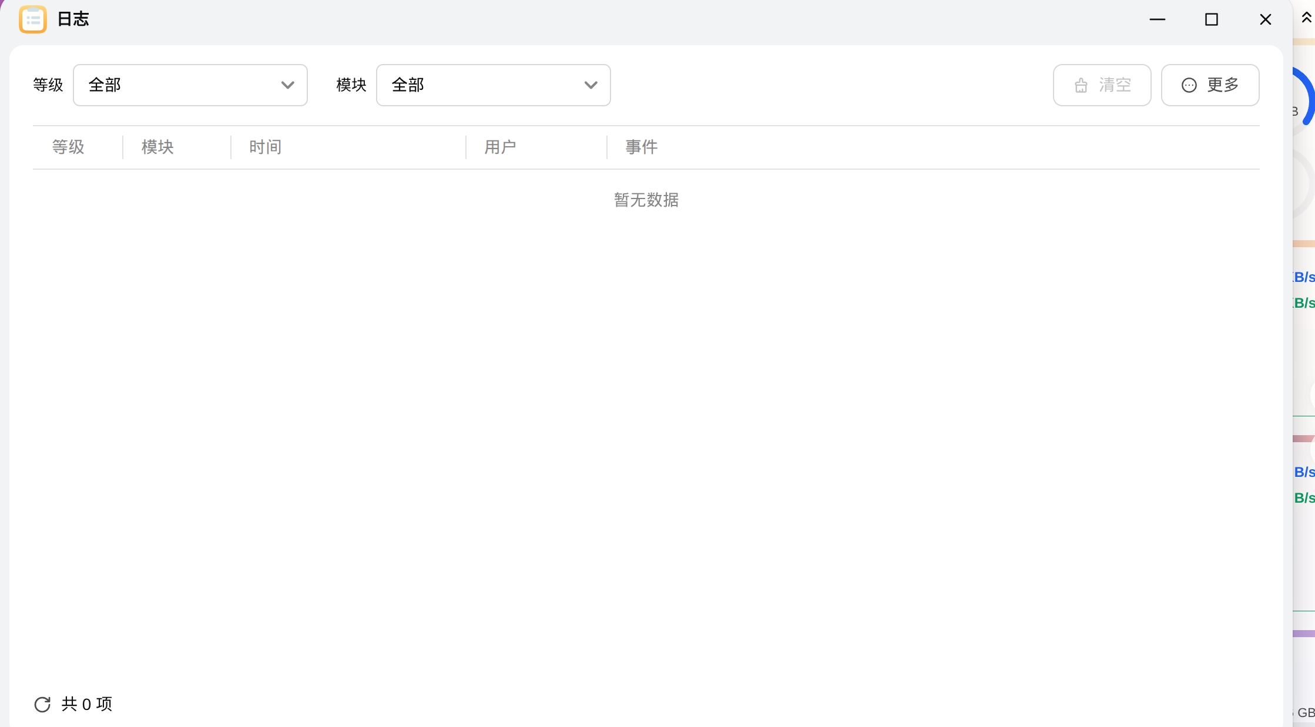
Task: Click the 清空 clear button
Action: [x=1102, y=85]
